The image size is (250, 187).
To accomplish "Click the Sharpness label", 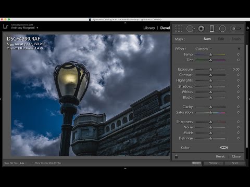I will [x=184, y=122].
